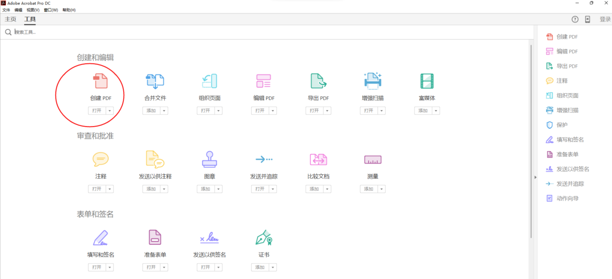Screen dimensions: 612x279
Task: Select the 填写和签名 pen icon
Action: point(101,238)
